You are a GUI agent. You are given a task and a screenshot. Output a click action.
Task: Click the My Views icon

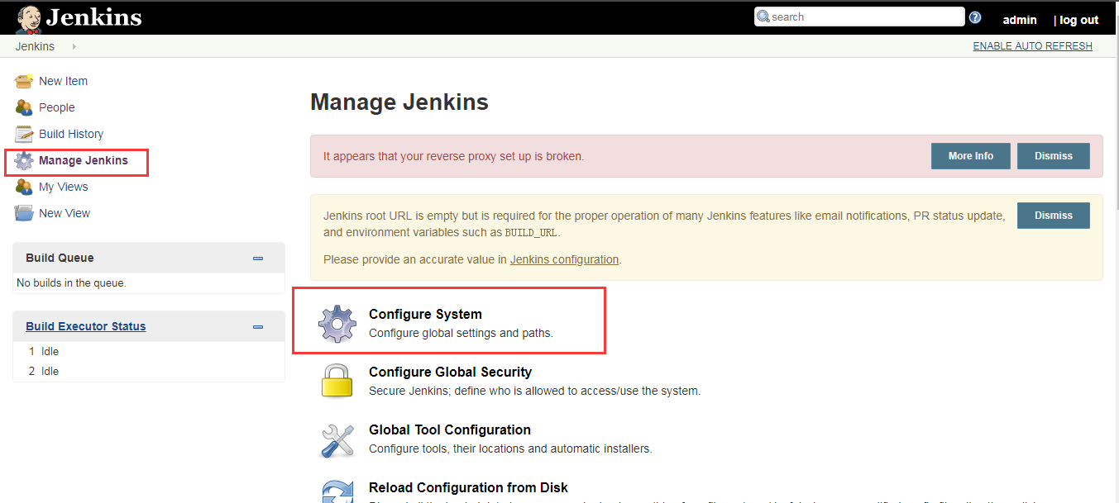(24, 187)
